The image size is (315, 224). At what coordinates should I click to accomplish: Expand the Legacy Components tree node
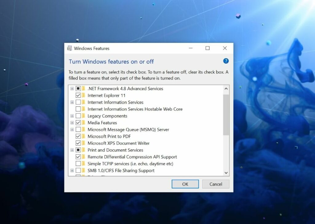(72, 116)
